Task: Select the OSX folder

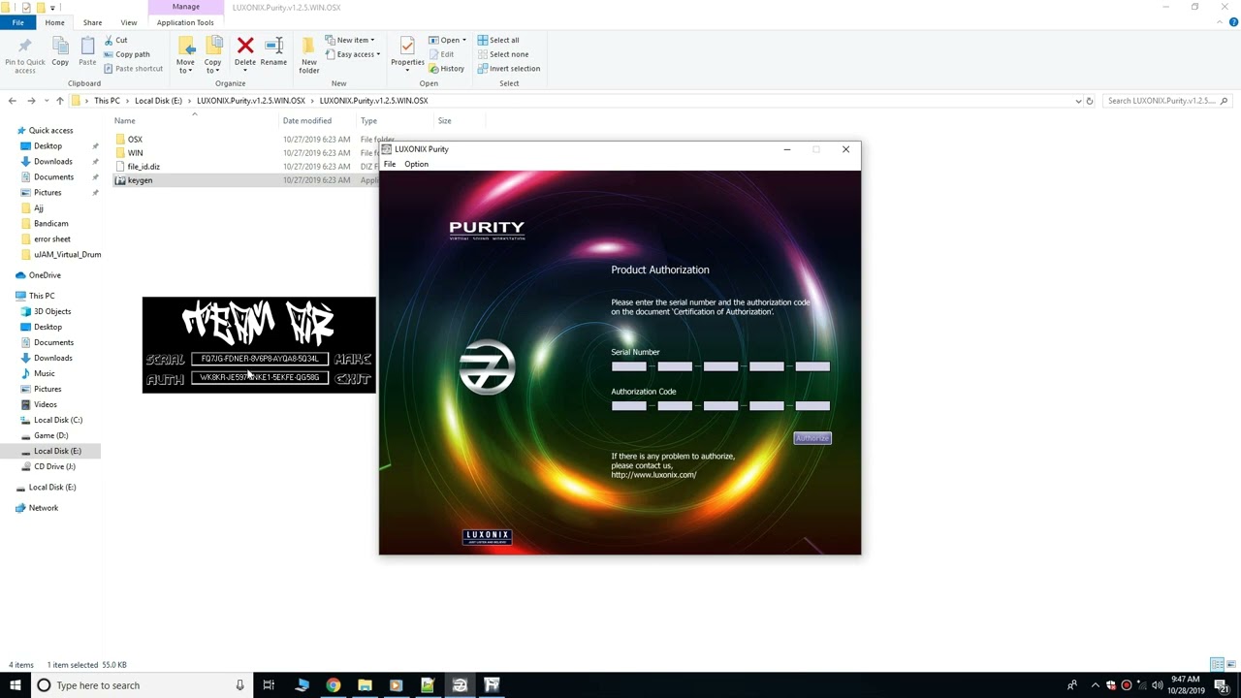Action: [x=135, y=140]
